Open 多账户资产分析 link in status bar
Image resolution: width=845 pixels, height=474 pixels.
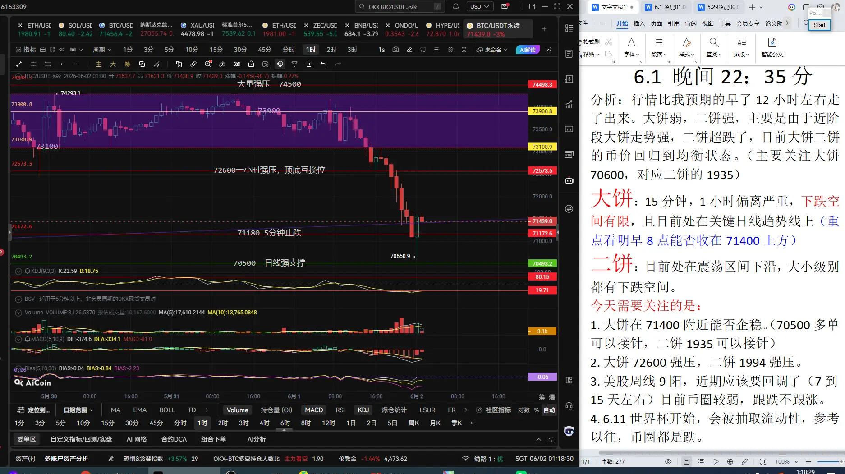(x=66, y=459)
